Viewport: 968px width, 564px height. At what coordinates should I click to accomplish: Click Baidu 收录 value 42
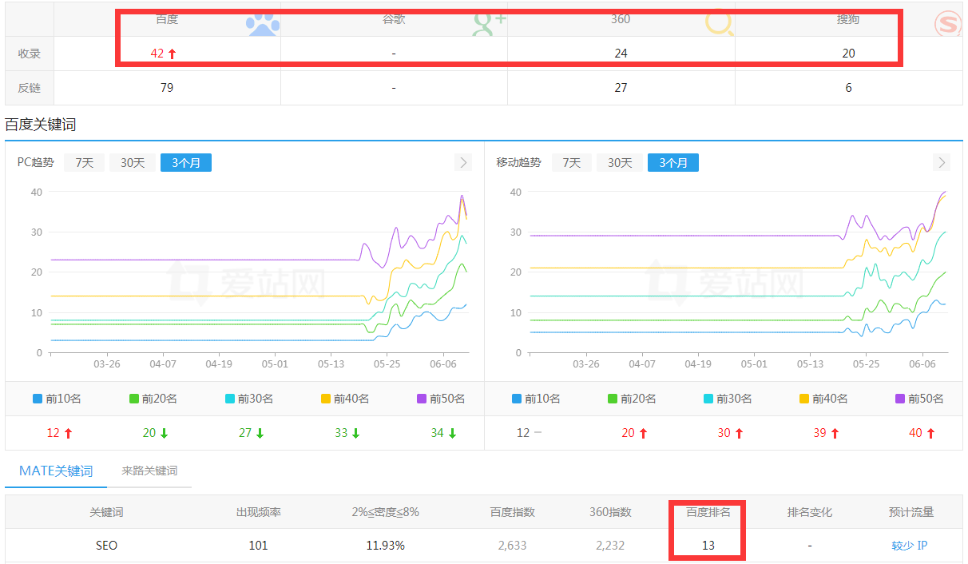pyautogui.click(x=157, y=54)
